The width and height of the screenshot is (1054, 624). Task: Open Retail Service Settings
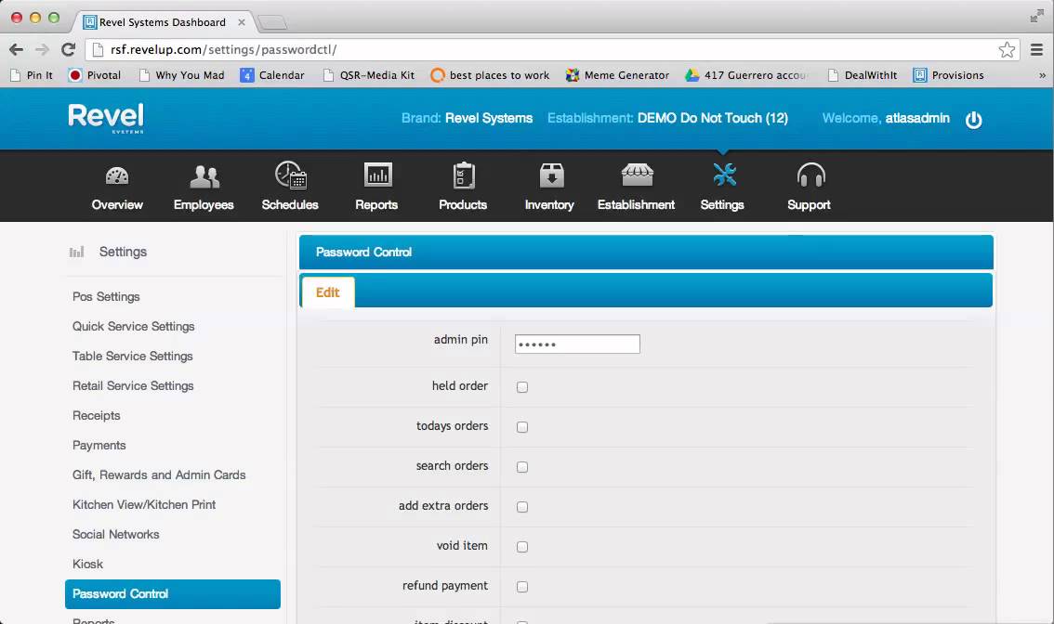point(133,385)
